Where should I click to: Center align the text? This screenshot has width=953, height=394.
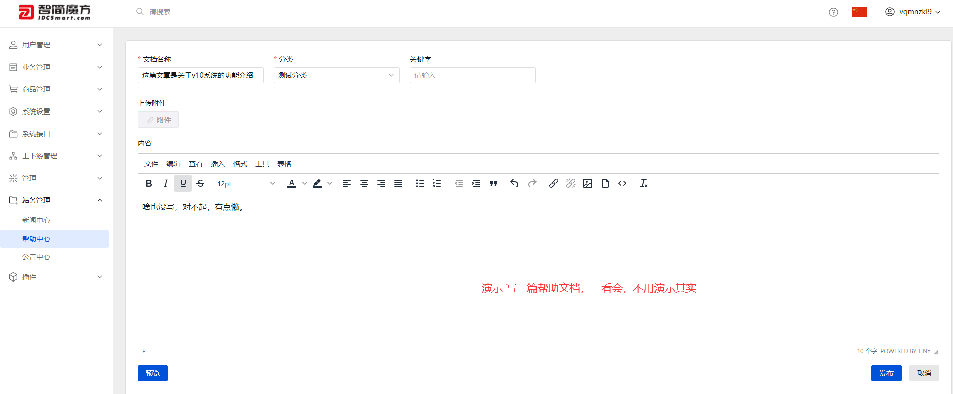point(364,183)
